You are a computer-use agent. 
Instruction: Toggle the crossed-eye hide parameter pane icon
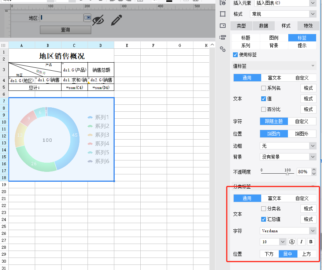(98, 20)
